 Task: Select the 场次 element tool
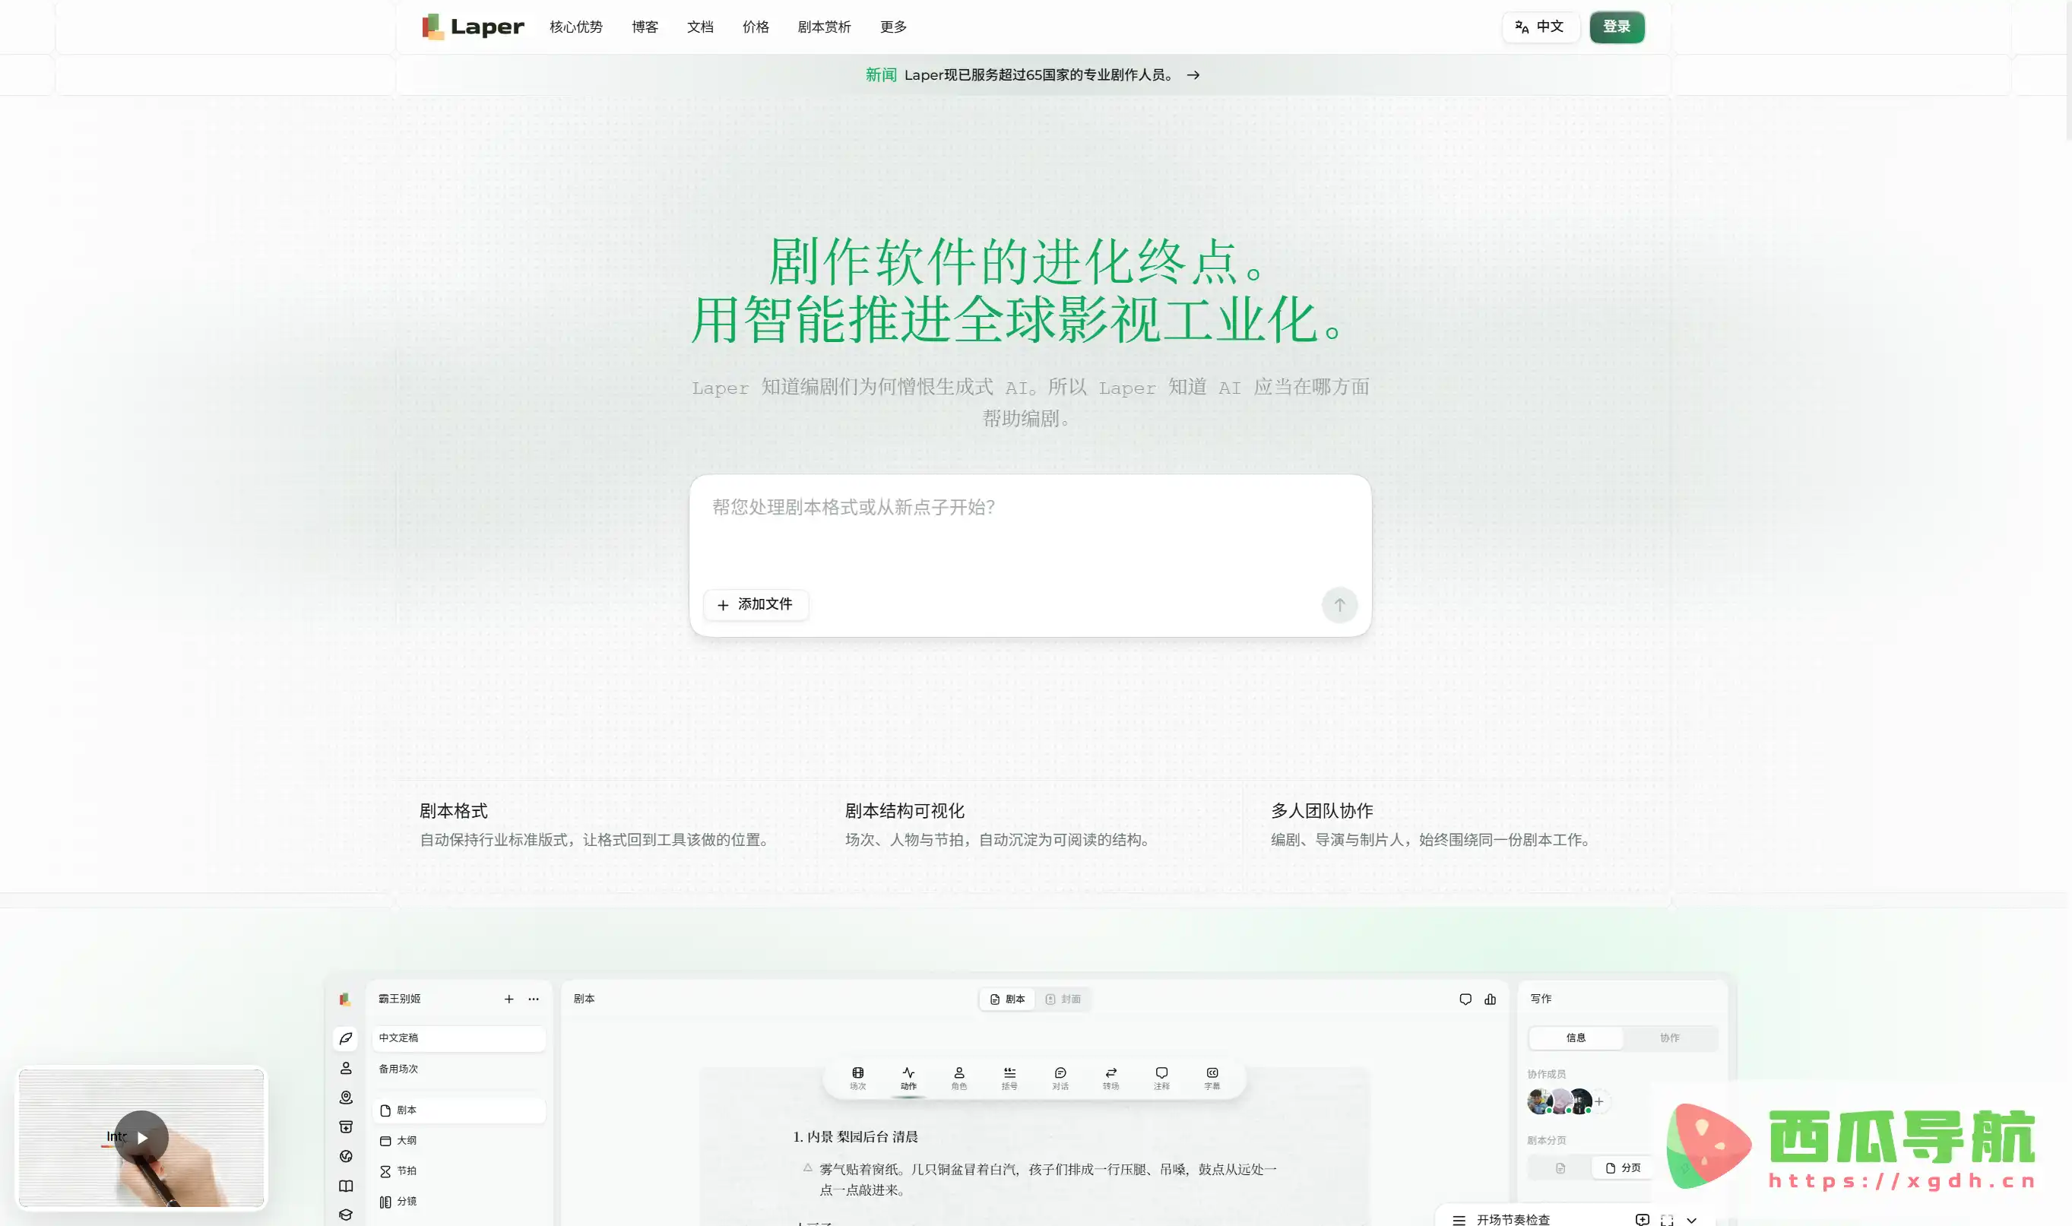coord(857,1078)
